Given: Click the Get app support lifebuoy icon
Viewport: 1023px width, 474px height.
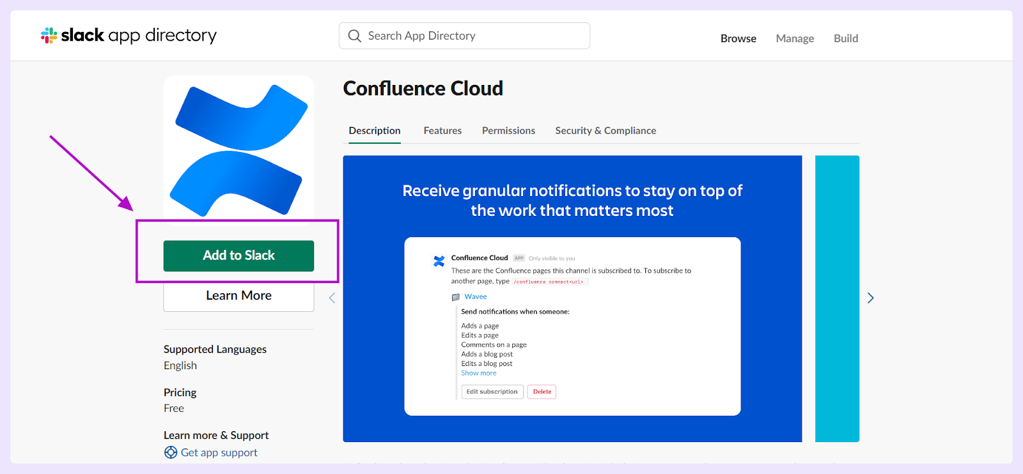Looking at the screenshot, I should pyautogui.click(x=171, y=452).
